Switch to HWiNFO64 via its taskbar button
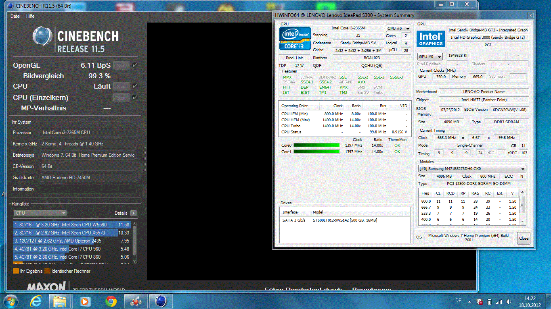 pyautogui.click(x=136, y=301)
